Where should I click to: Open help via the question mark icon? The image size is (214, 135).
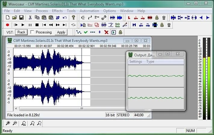tap(73, 17)
